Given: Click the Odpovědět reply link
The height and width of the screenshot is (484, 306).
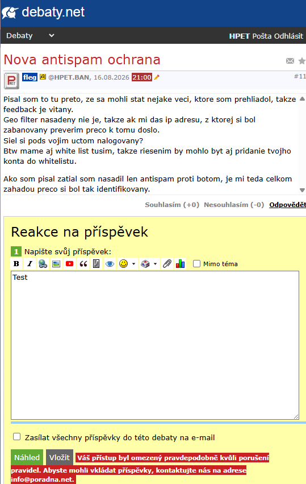Looking at the screenshot, I should [287, 205].
